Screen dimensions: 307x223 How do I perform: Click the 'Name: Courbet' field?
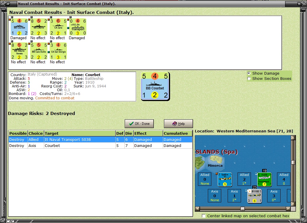pos(86,75)
